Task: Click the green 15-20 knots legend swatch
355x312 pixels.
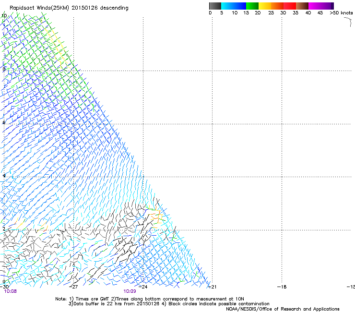Action: [x=252, y=6]
